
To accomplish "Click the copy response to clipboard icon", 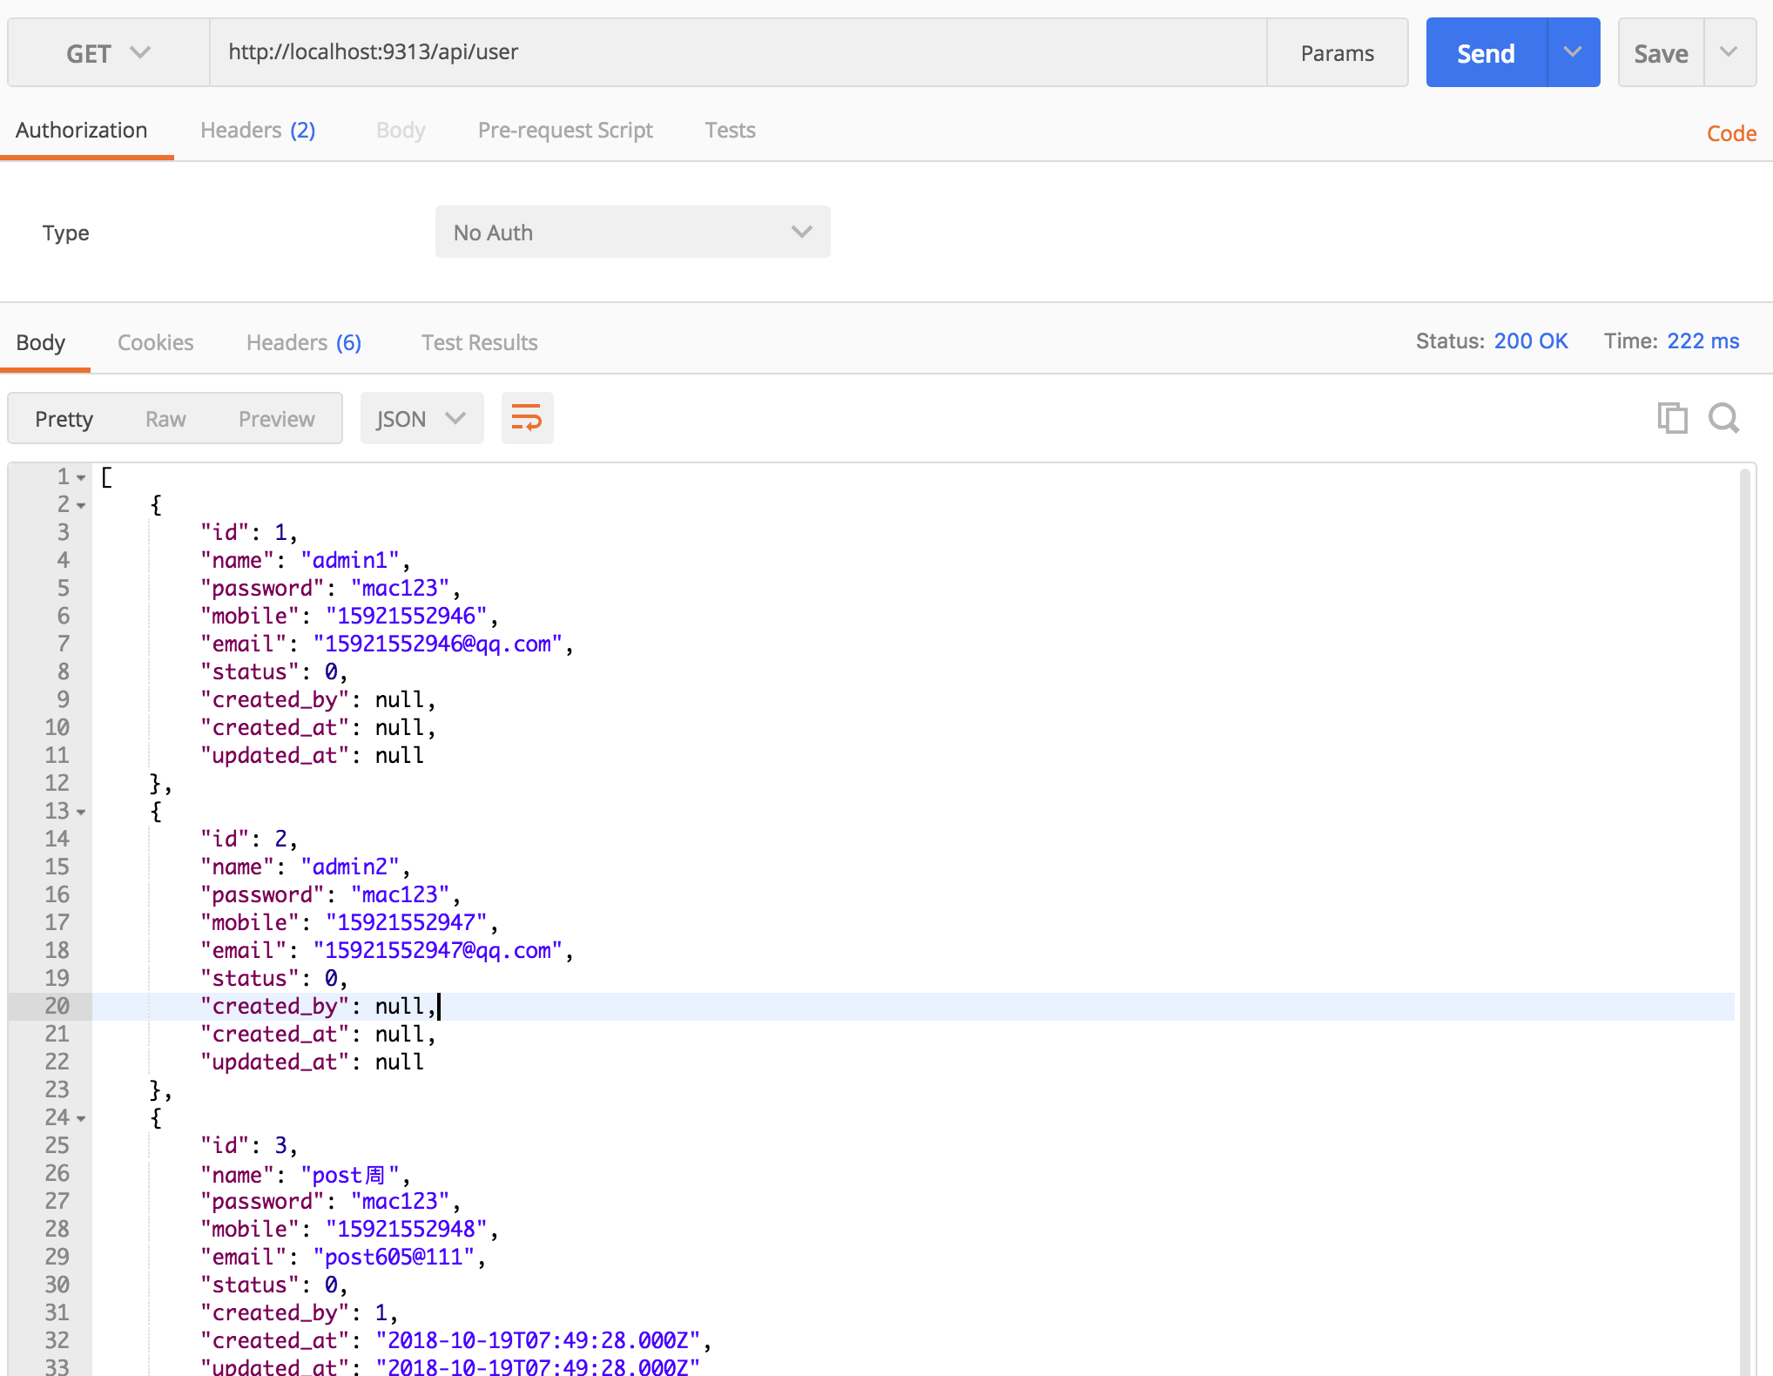I will coord(1671,419).
